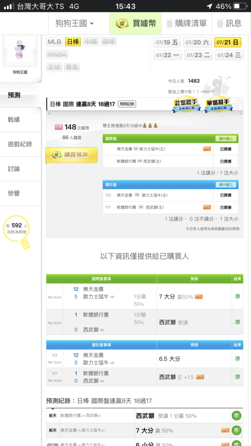Click the 國際盤賽事 table header
The width and height of the screenshot is (251, 446).
pos(102,279)
